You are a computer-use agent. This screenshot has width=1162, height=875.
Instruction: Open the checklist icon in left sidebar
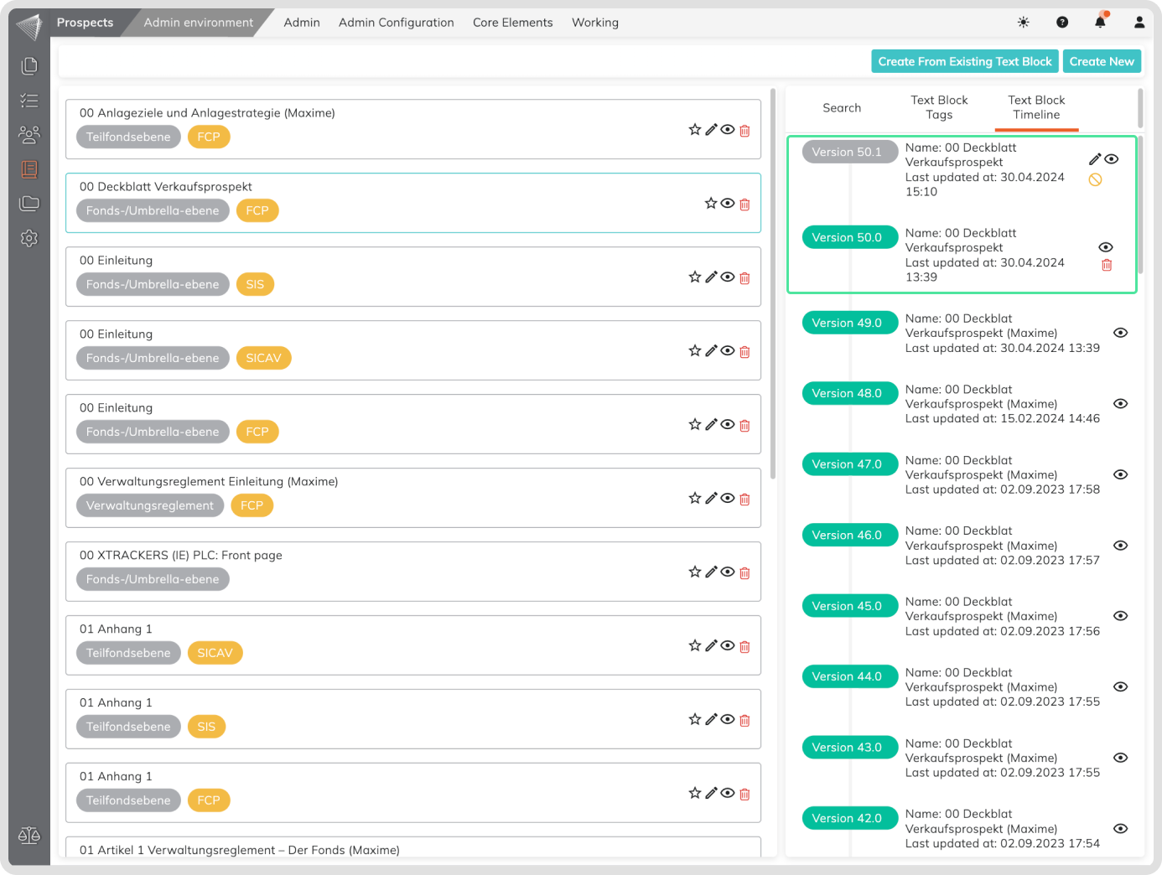(29, 101)
